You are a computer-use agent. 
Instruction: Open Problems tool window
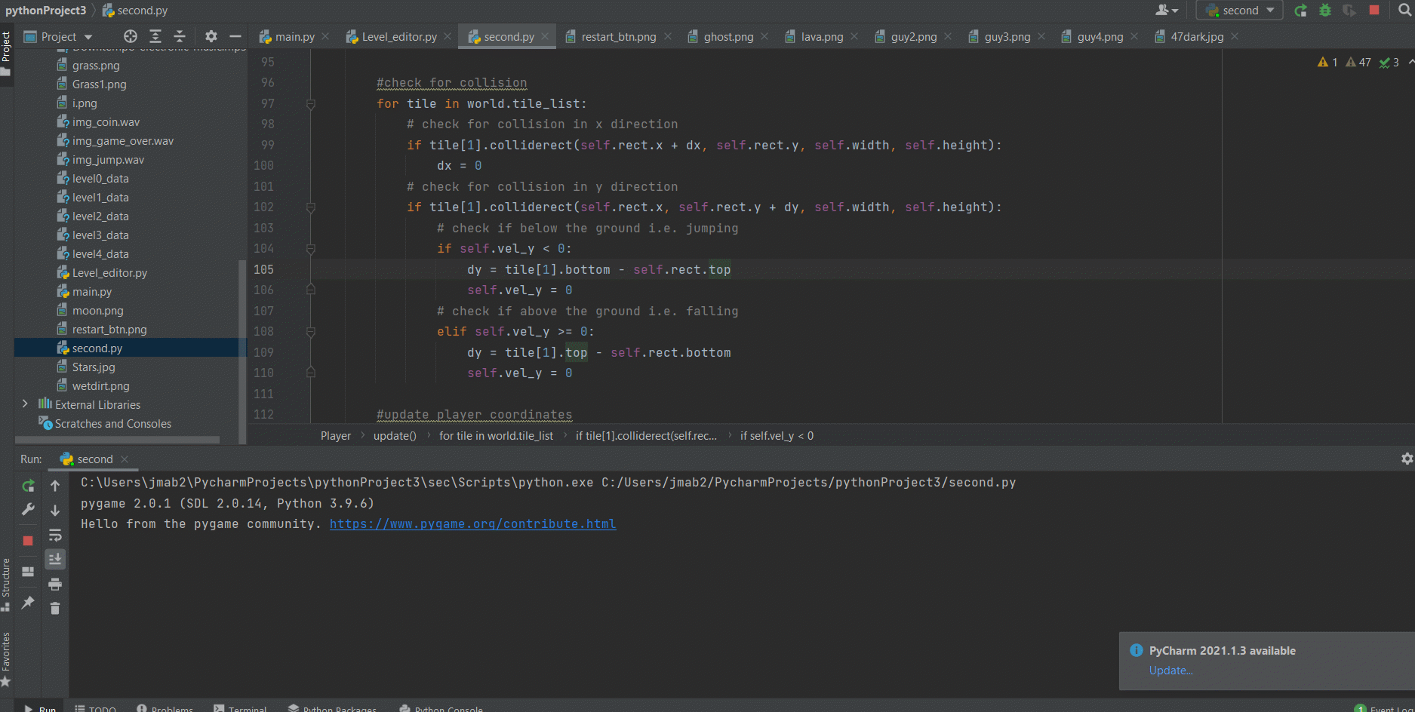165,708
